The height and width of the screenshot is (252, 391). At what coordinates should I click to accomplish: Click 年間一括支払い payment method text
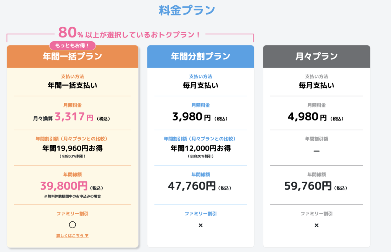coord(72,85)
